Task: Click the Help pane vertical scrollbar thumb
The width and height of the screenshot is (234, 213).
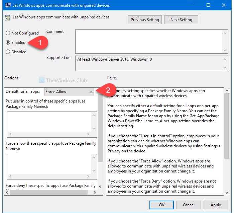Action: (227, 126)
